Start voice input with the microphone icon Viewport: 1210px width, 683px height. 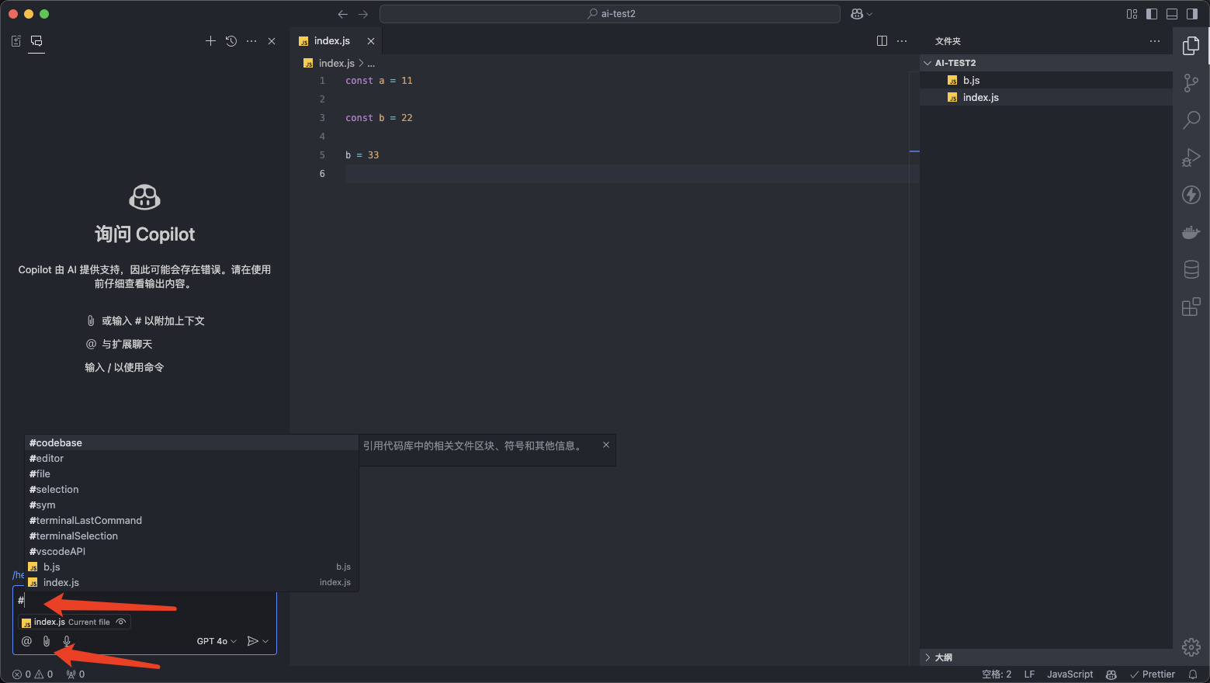[x=67, y=641]
